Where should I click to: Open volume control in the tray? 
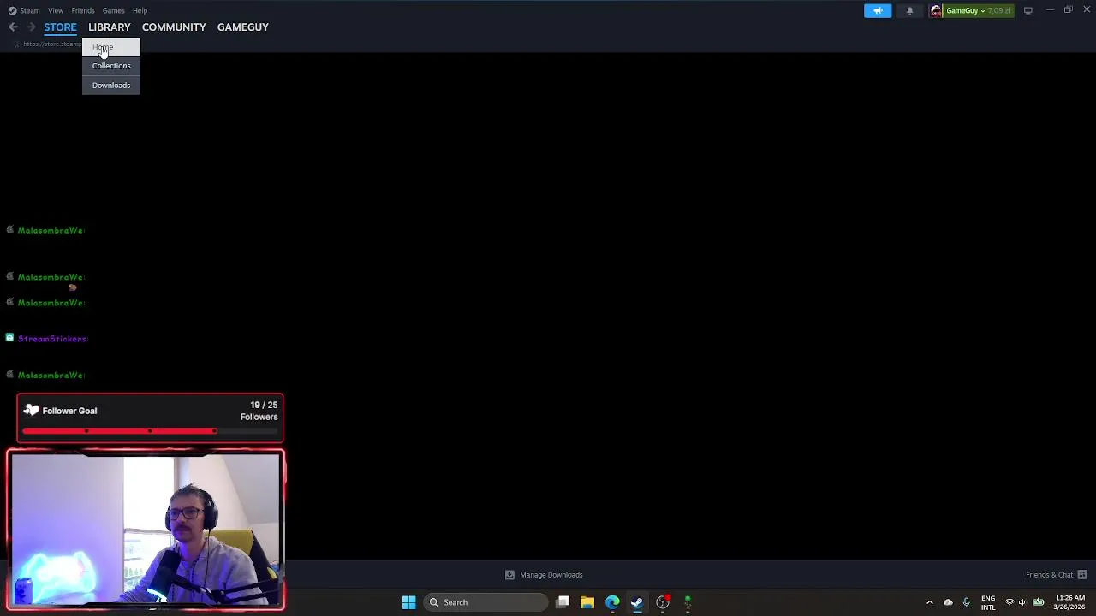coord(1022,602)
